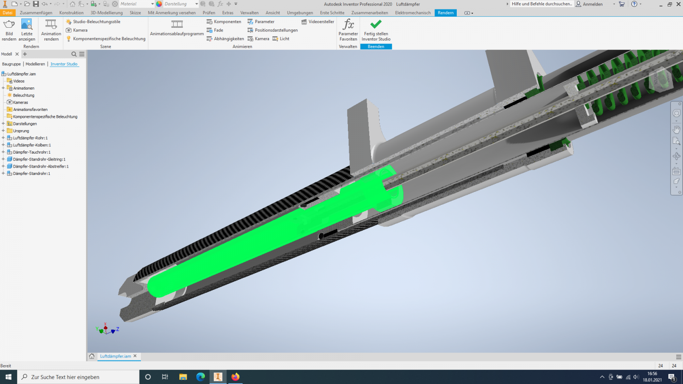Image resolution: width=683 pixels, height=384 pixels.
Task: Open the model browser menu icon
Action: pyautogui.click(x=82, y=54)
